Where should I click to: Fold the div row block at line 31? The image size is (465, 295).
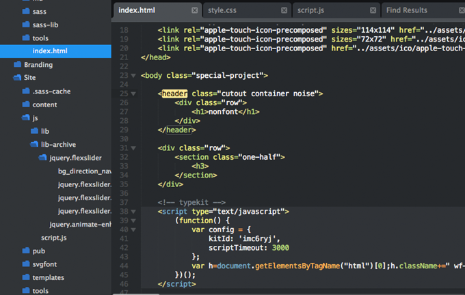point(133,147)
